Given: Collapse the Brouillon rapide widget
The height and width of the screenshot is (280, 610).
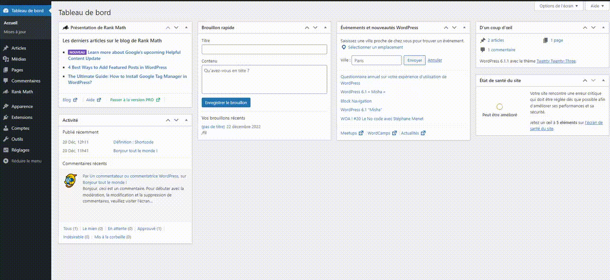Looking at the screenshot, I should (x=325, y=28).
